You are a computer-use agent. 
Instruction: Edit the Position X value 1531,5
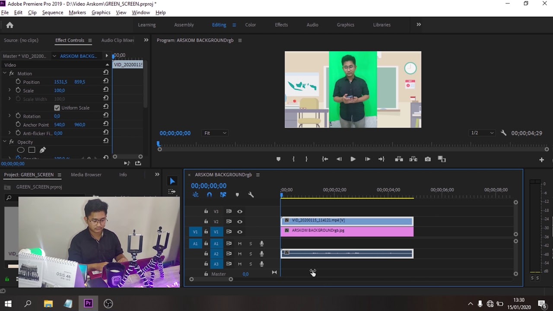pos(60,82)
